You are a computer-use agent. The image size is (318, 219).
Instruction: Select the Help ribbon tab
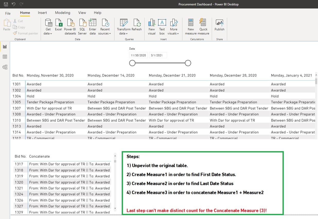click(x=98, y=13)
